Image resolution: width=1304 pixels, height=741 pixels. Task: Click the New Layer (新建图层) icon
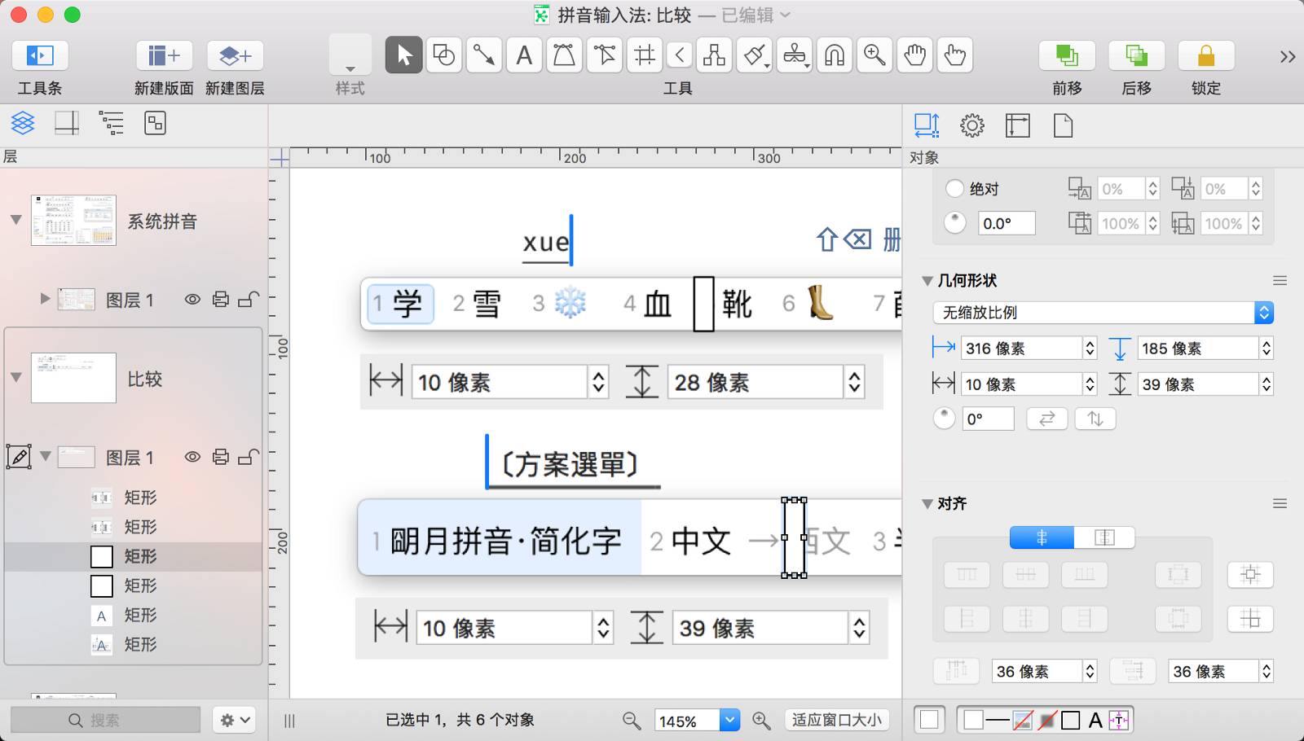[235, 55]
